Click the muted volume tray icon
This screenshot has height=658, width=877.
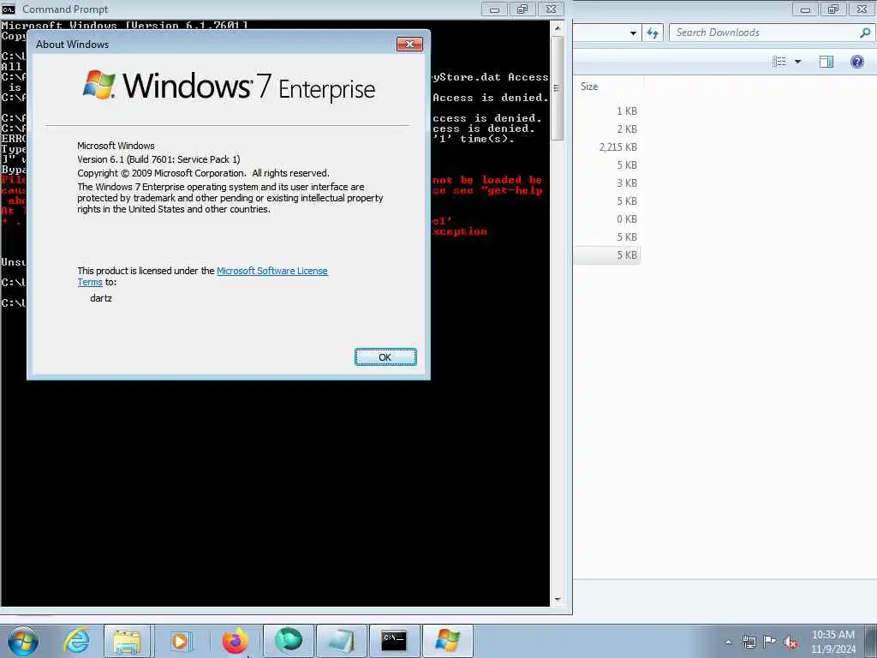pos(790,642)
